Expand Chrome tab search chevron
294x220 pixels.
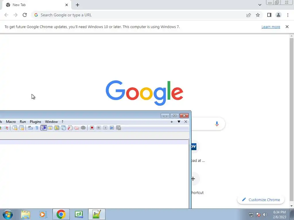point(260,5)
